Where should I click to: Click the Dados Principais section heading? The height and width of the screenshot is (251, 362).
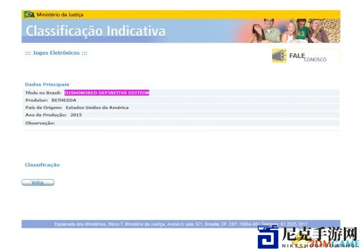point(47,84)
